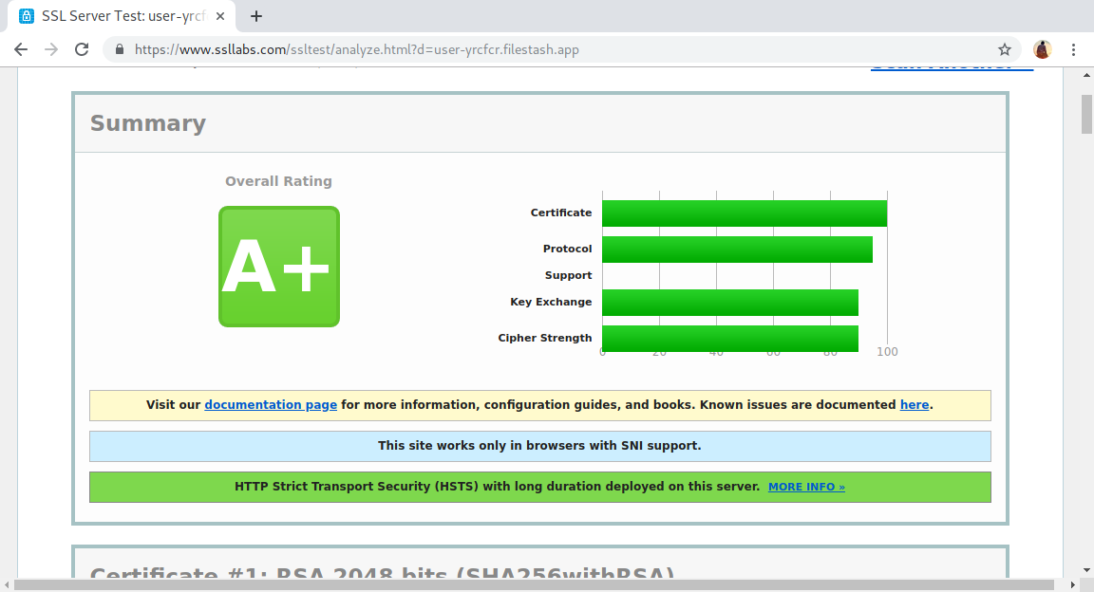Click the HSTS MORE INFO link
The width and height of the screenshot is (1094, 592).
coord(806,487)
